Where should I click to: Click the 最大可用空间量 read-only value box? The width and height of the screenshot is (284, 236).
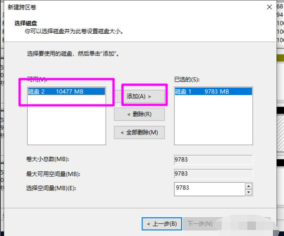coord(213,174)
